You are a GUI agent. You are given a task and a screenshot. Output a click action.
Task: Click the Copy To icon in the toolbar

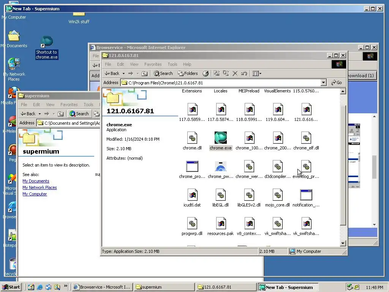pyautogui.click(x=226, y=73)
